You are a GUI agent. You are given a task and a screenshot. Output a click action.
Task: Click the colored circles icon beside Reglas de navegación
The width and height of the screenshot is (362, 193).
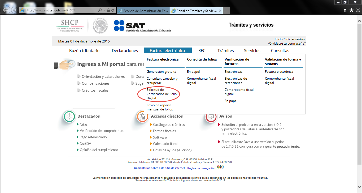pyautogui.click(x=220, y=167)
